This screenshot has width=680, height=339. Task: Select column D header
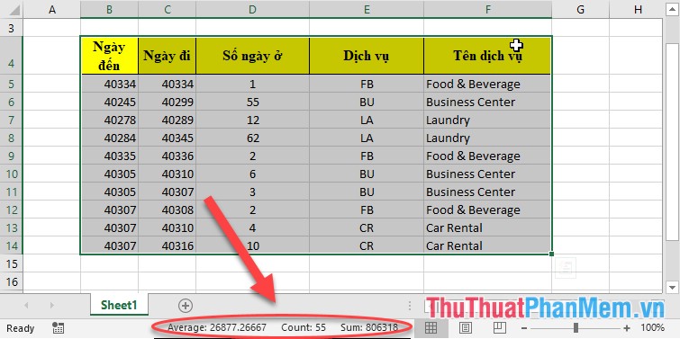tap(253, 10)
